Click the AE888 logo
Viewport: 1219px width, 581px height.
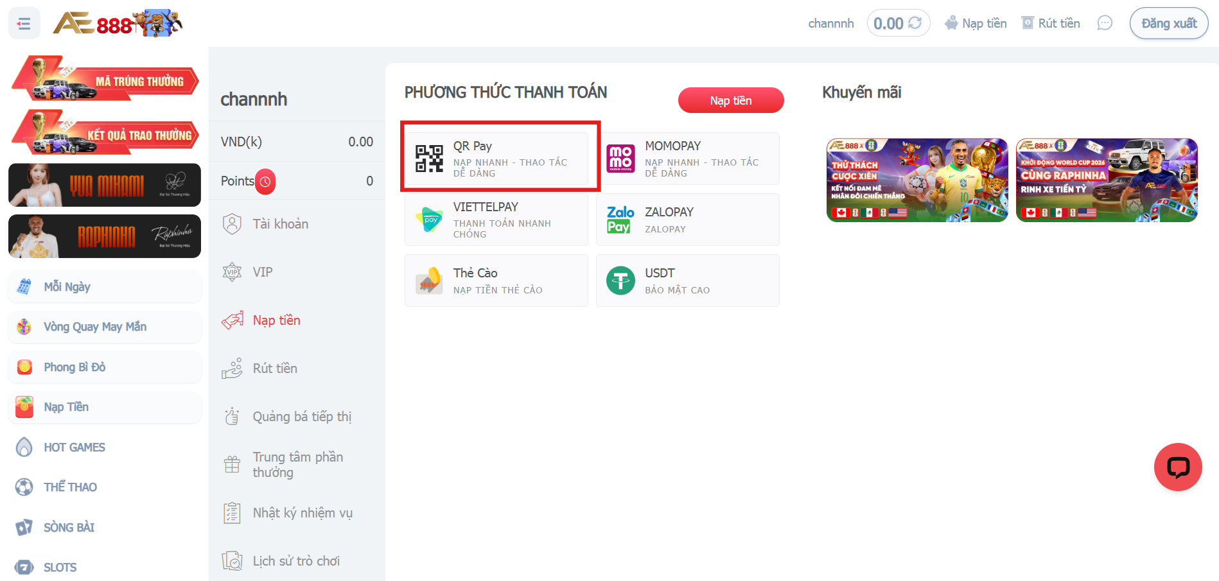(118, 24)
